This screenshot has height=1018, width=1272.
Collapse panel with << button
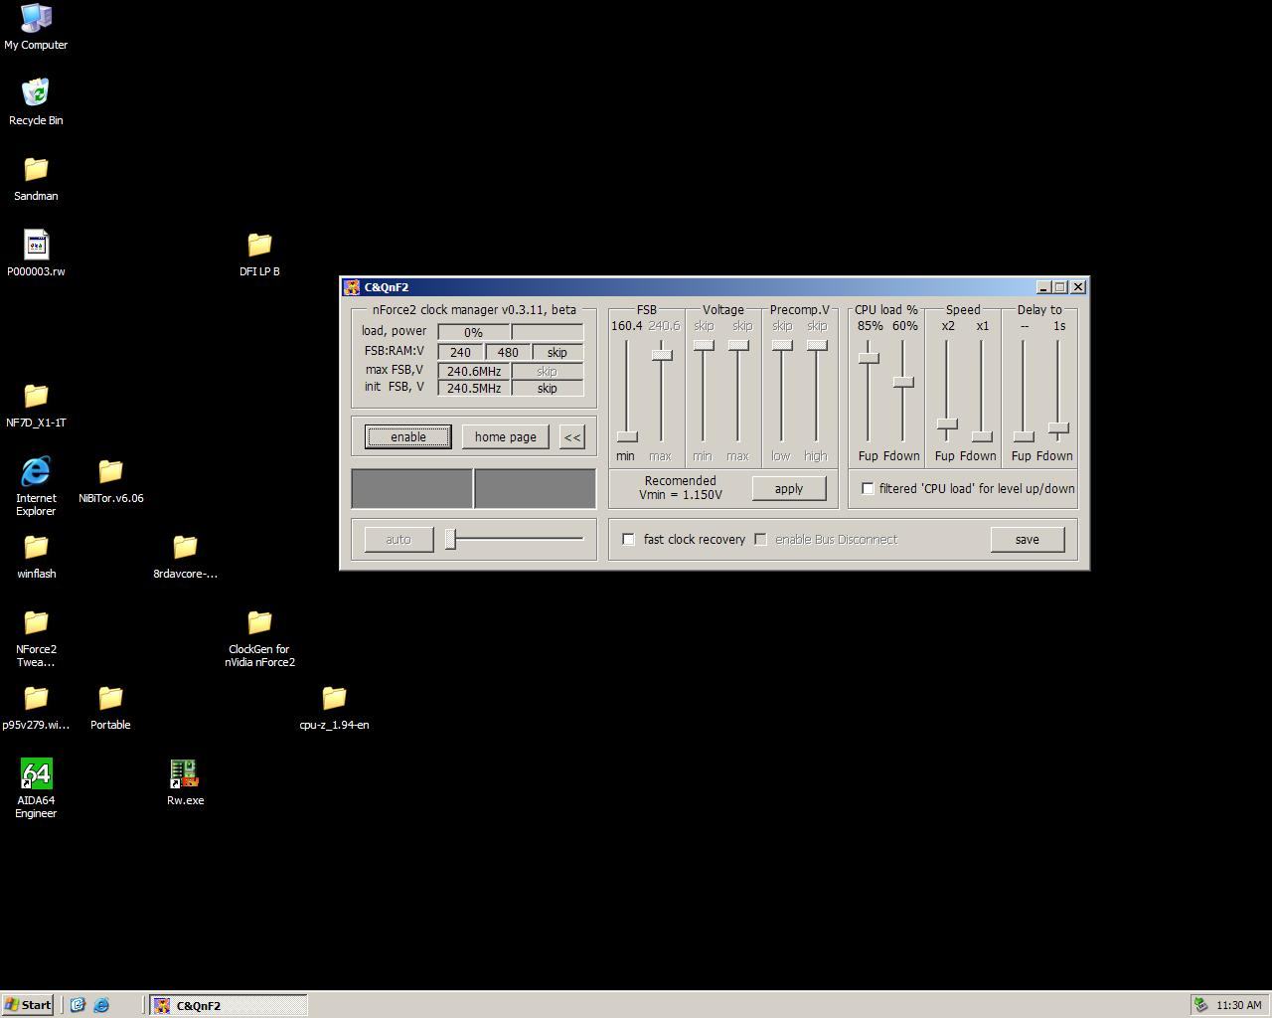[572, 436]
